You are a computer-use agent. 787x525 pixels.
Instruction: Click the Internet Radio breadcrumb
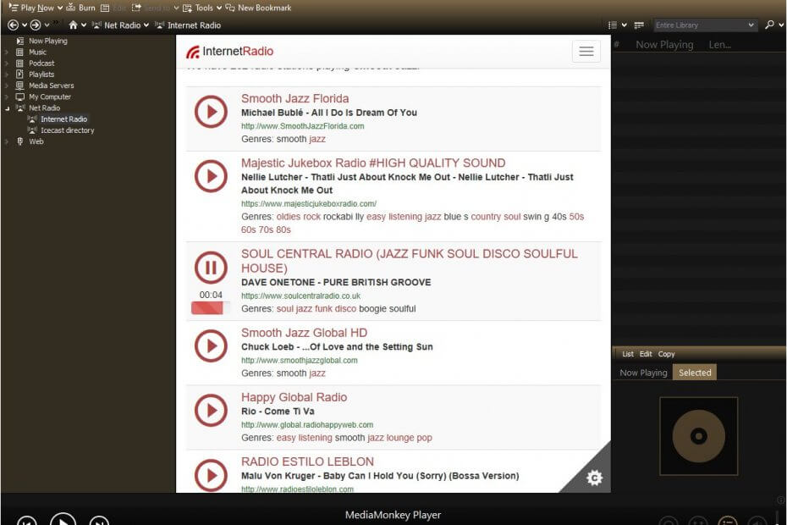pyautogui.click(x=188, y=25)
